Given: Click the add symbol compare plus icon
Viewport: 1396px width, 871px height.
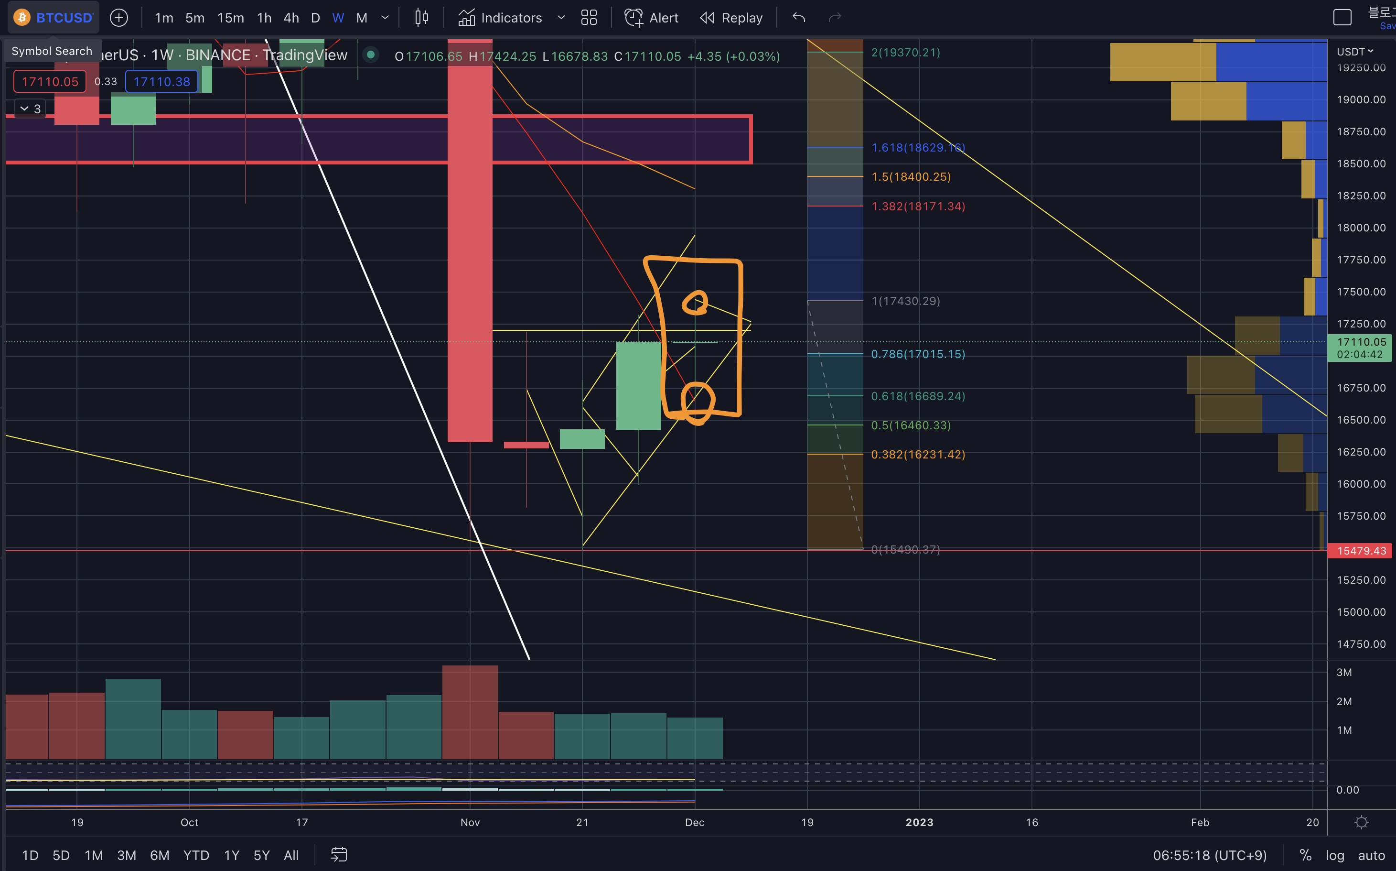Looking at the screenshot, I should click(x=118, y=18).
